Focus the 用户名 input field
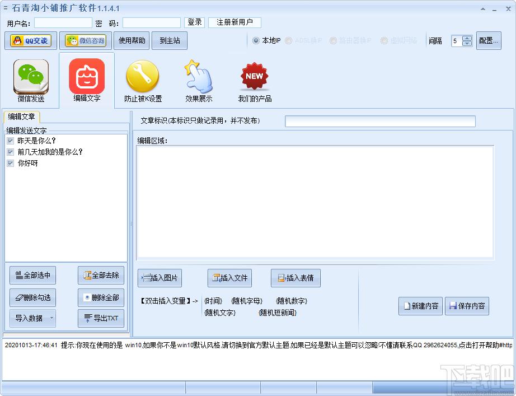Viewport: 516px width, 396px height. [63, 23]
